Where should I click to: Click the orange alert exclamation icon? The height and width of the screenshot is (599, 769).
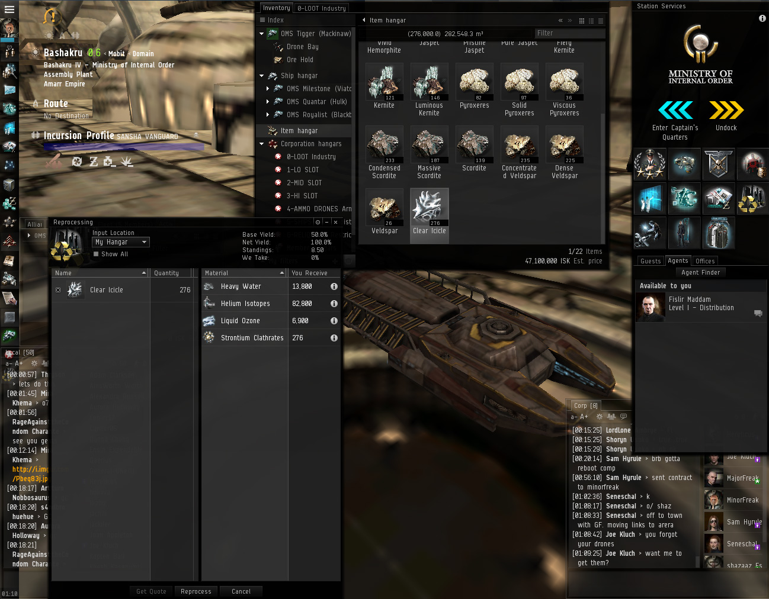[x=52, y=17]
